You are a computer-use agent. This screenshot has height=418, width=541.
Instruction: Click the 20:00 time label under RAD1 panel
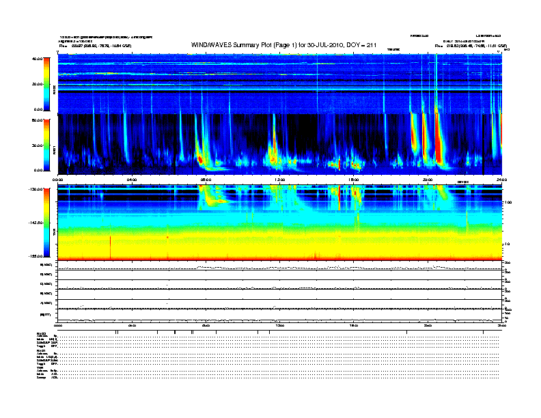click(x=428, y=180)
